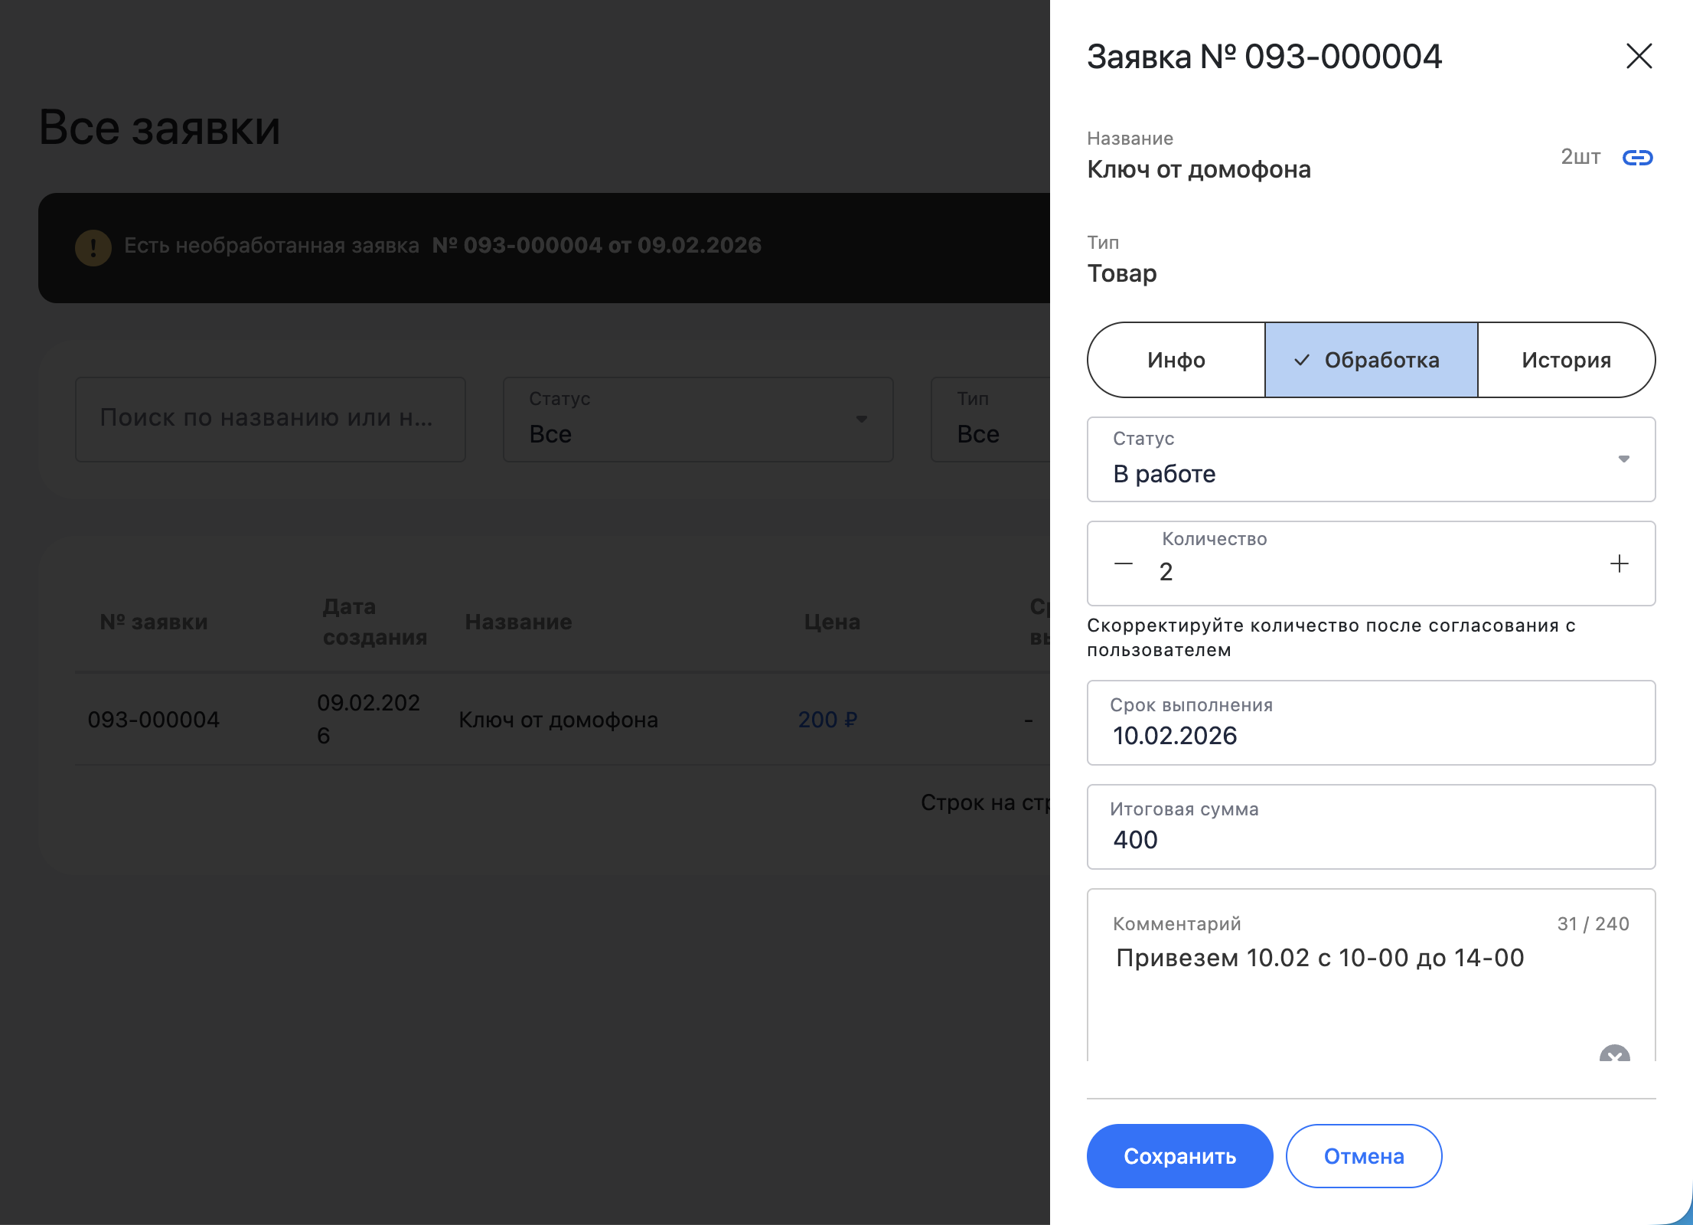Open the Тип filter dropdown
Image resolution: width=1693 pixels, height=1225 pixels.
coord(989,420)
